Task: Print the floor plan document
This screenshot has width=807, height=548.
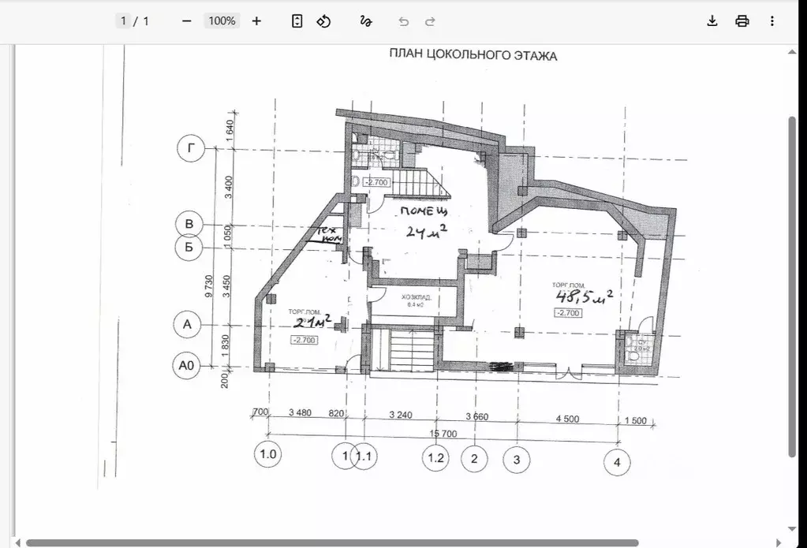Action: tap(742, 21)
